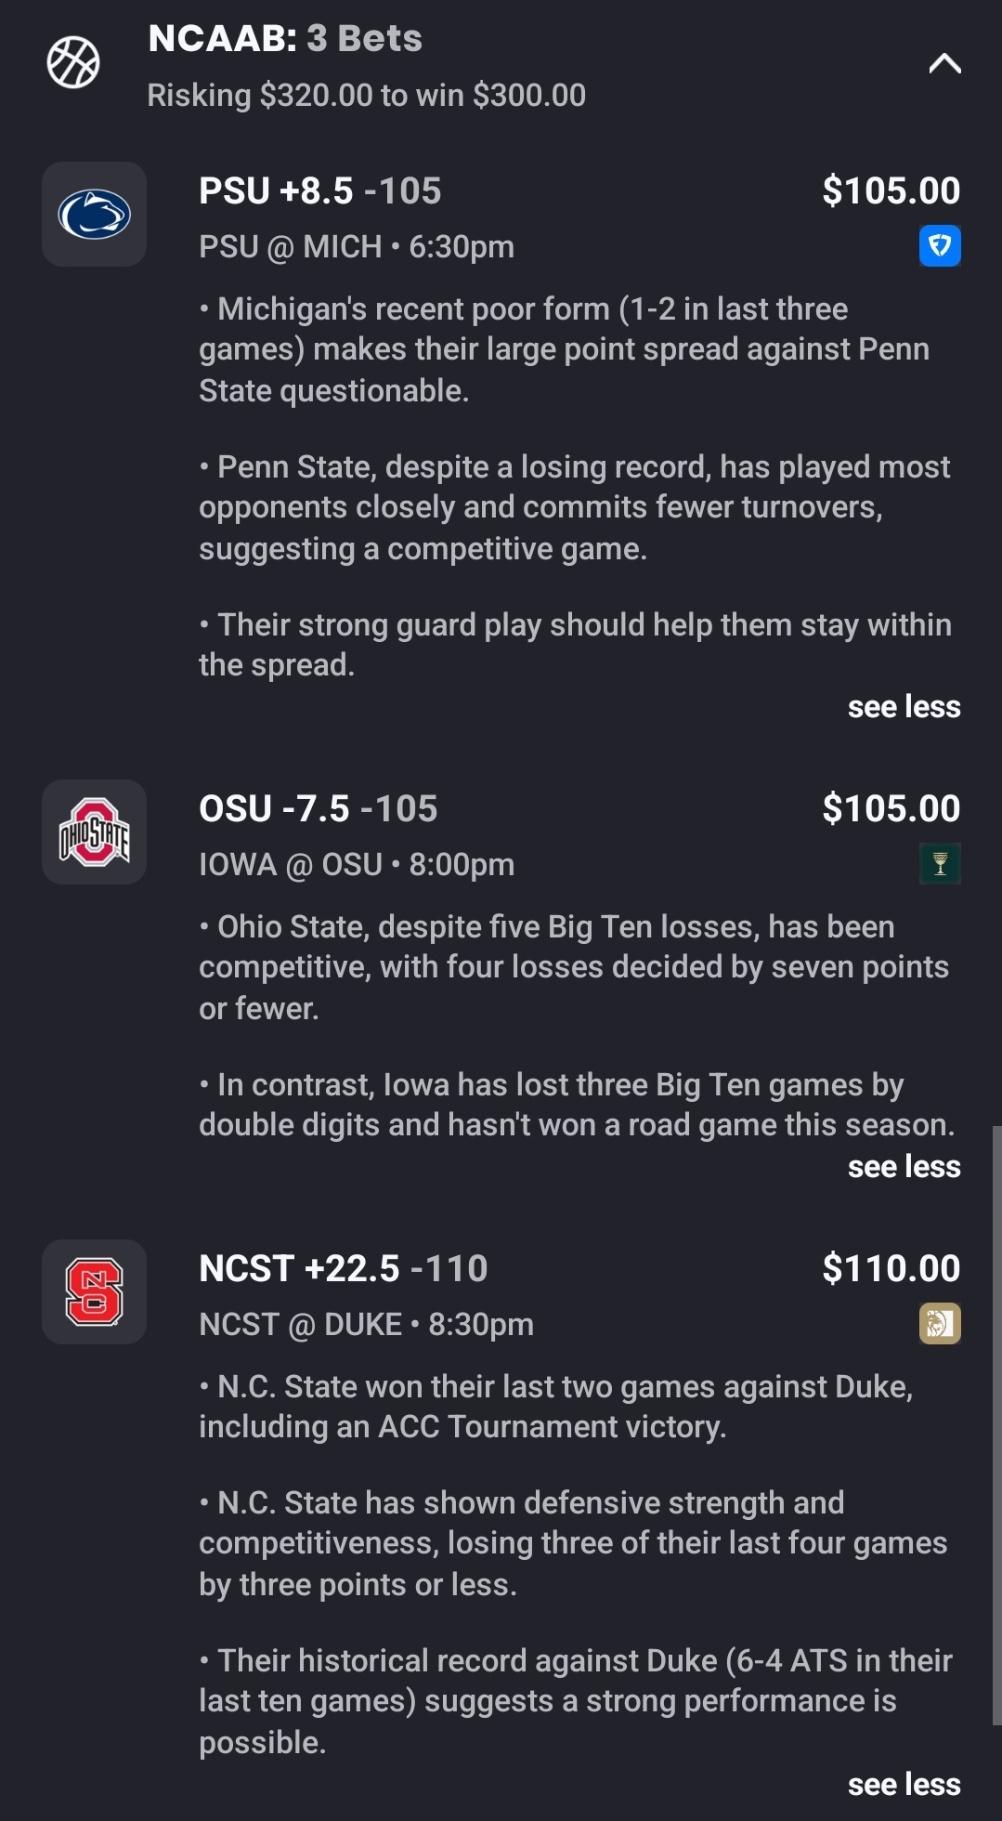Tap the Ohio State team logo

point(94,832)
